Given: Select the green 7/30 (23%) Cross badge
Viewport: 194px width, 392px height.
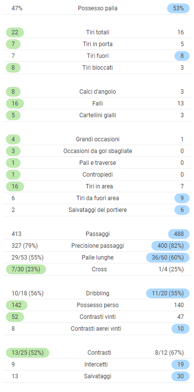Looking at the screenshot, I should tap(26, 269).
